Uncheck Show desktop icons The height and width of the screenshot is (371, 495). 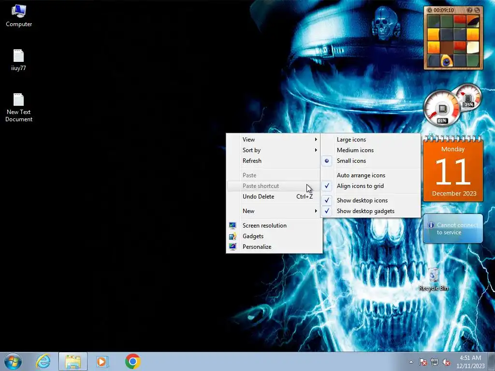point(371,200)
